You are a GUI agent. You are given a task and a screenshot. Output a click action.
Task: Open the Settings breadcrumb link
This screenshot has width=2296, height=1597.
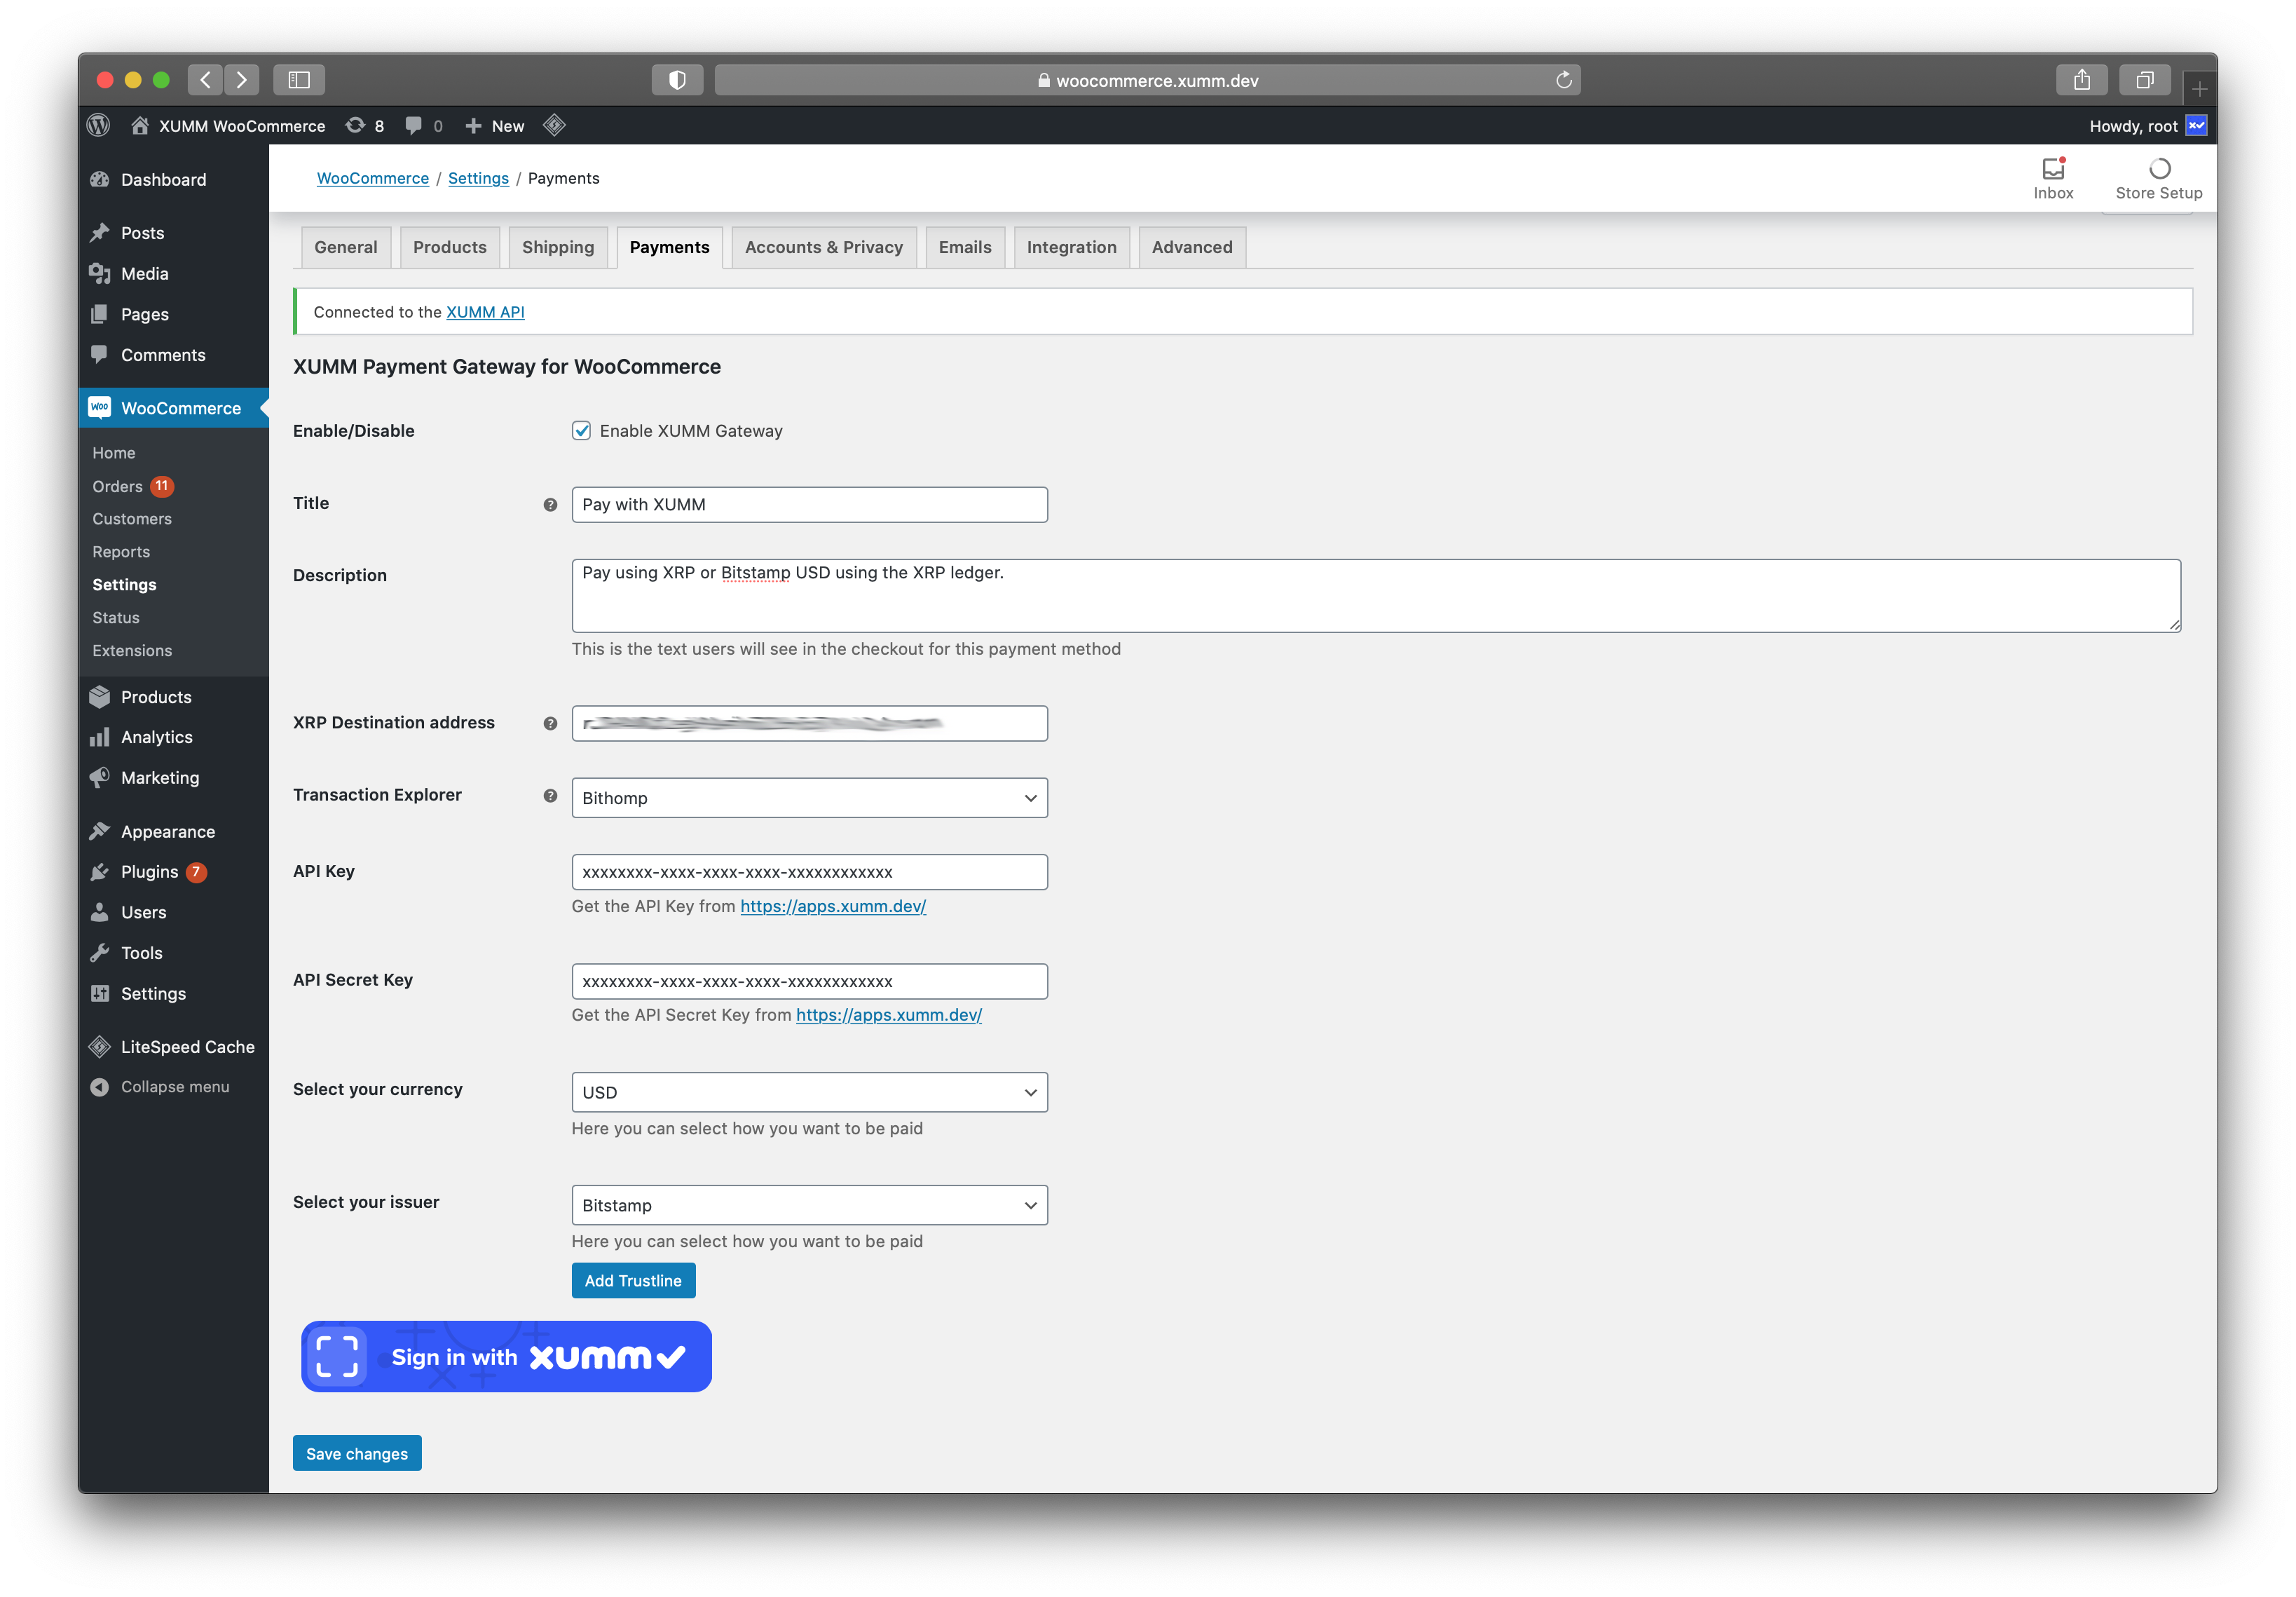coord(478,178)
